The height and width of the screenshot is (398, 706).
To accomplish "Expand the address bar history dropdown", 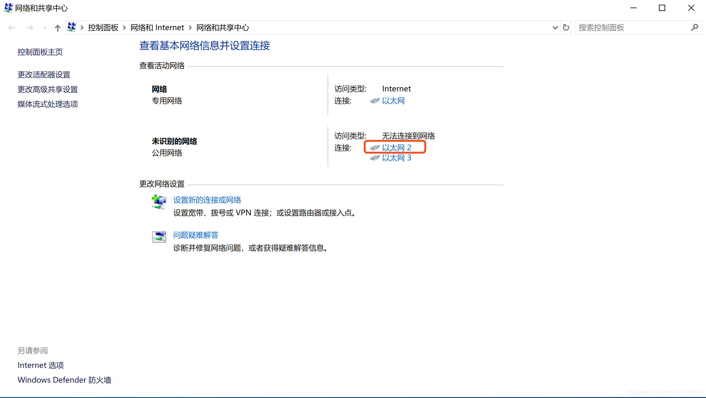I will click(x=555, y=28).
